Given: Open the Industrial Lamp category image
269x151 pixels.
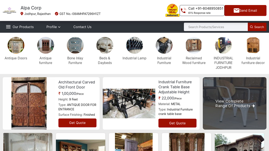Looking at the screenshot, I should [x=134, y=45].
